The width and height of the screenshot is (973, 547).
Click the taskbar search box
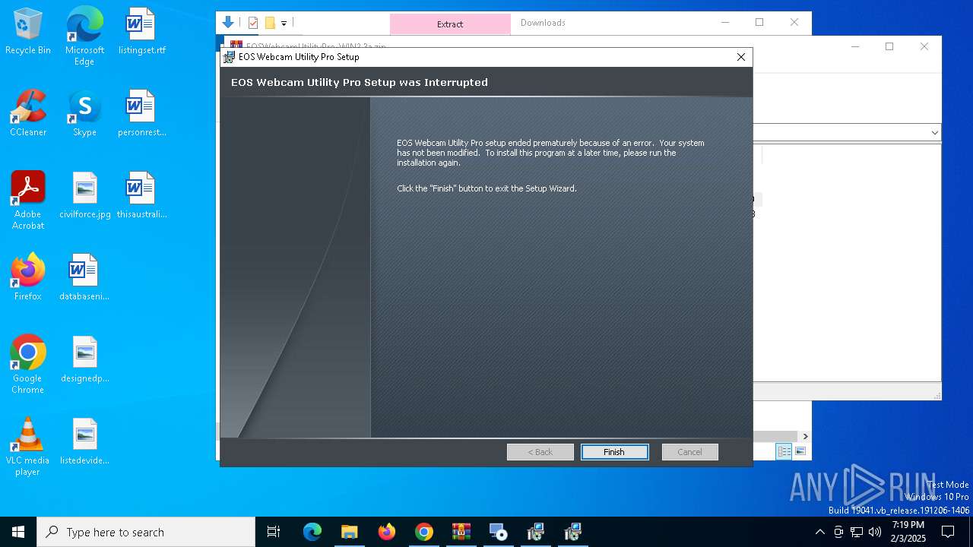point(146,532)
